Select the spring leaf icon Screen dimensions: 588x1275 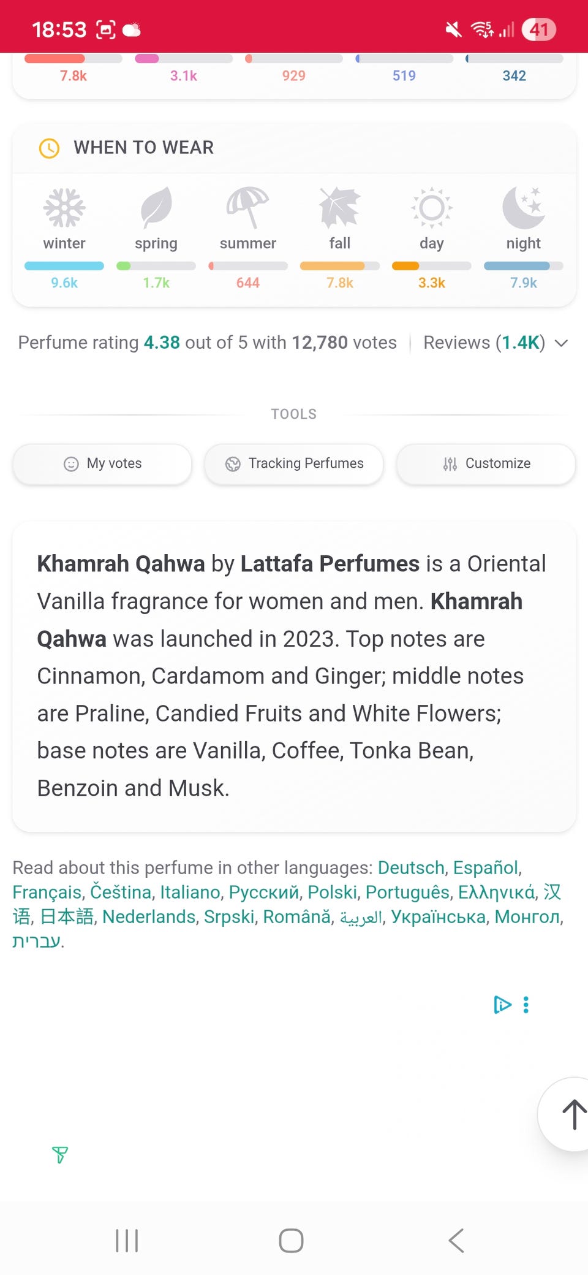[x=156, y=207]
